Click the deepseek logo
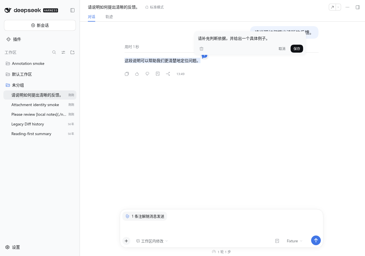 pyautogui.click(x=31, y=10)
